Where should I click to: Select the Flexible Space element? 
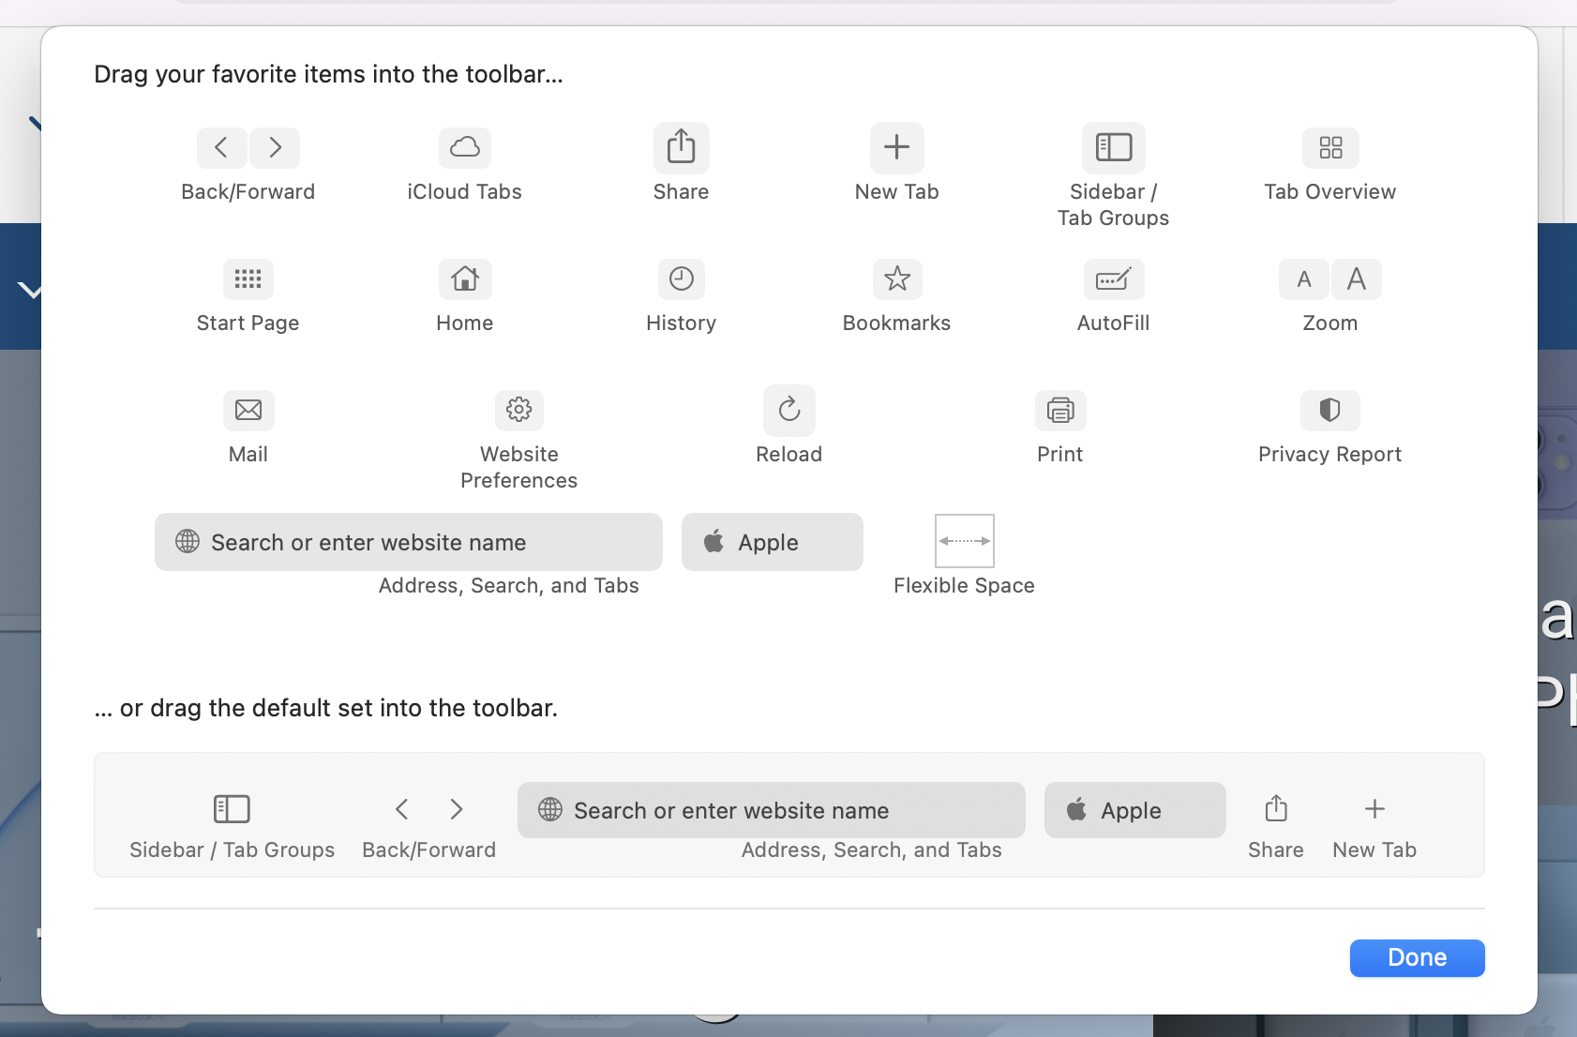[x=965, y=541]
